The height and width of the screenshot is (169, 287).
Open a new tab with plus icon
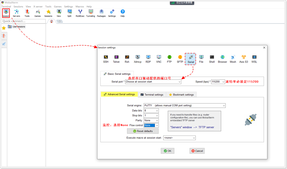pos(60,21)
